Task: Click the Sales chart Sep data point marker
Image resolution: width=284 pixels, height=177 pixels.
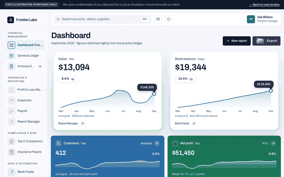Action: [154, 94]
